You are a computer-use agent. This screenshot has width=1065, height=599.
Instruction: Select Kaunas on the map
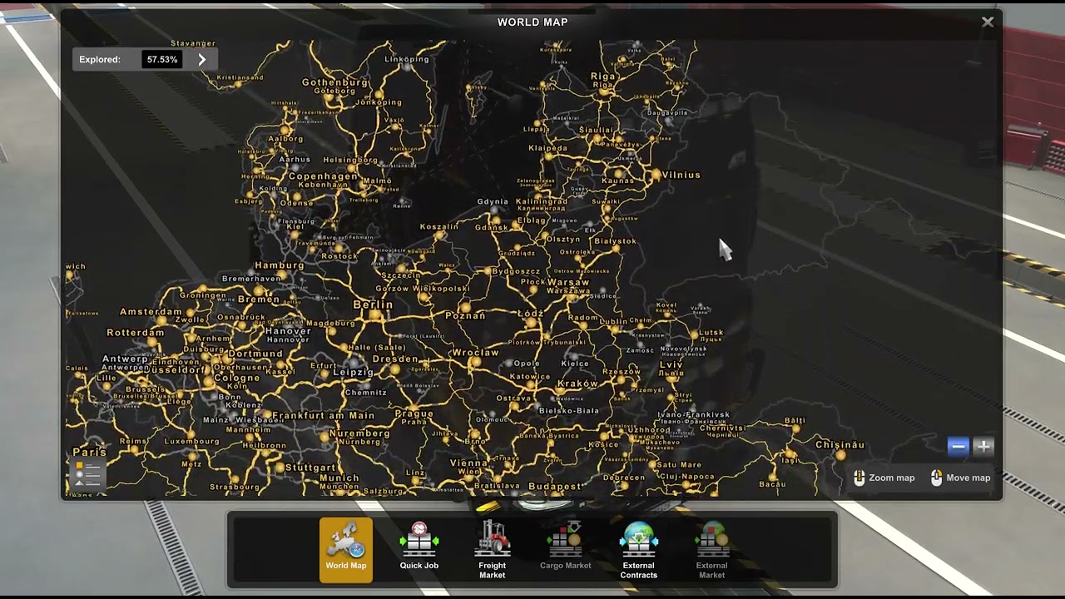tap(618, 180)
